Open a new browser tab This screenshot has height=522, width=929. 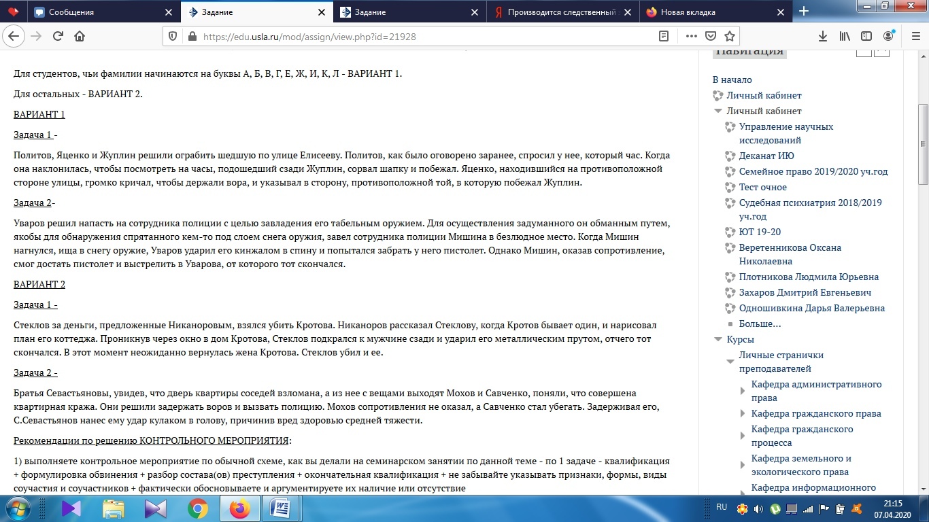[x=803, y=11]
